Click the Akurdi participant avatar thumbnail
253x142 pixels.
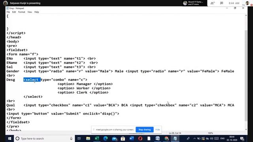[185, 3]
